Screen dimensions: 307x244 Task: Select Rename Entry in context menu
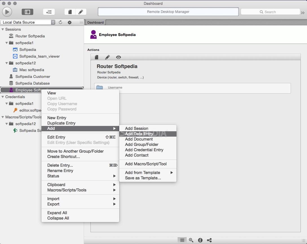coord(80,171)
